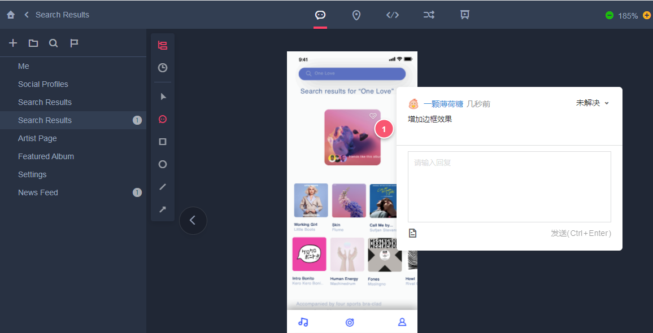Click the flag icon in sidebar toolbar
Screen dimensions: 653x333
tap(74, 43)
